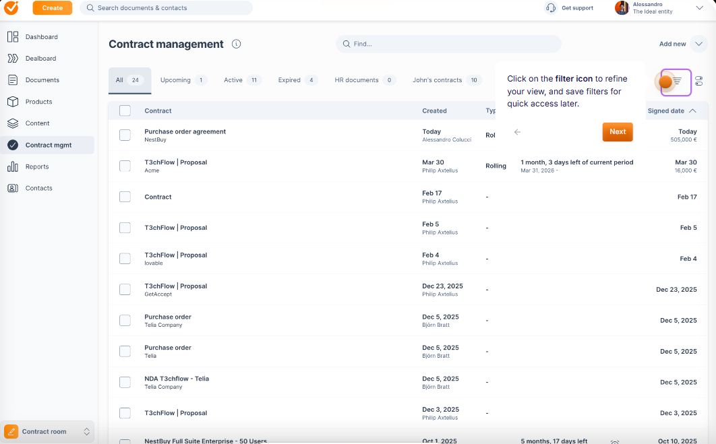Sort by the Created column header
This screenshot has height=444, width=716.
coord(434,110)
